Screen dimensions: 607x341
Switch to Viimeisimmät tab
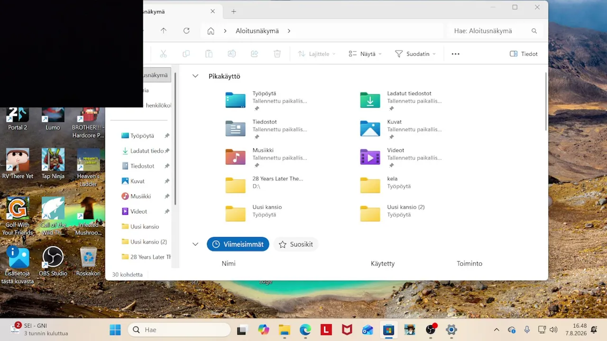coord(238,244)
